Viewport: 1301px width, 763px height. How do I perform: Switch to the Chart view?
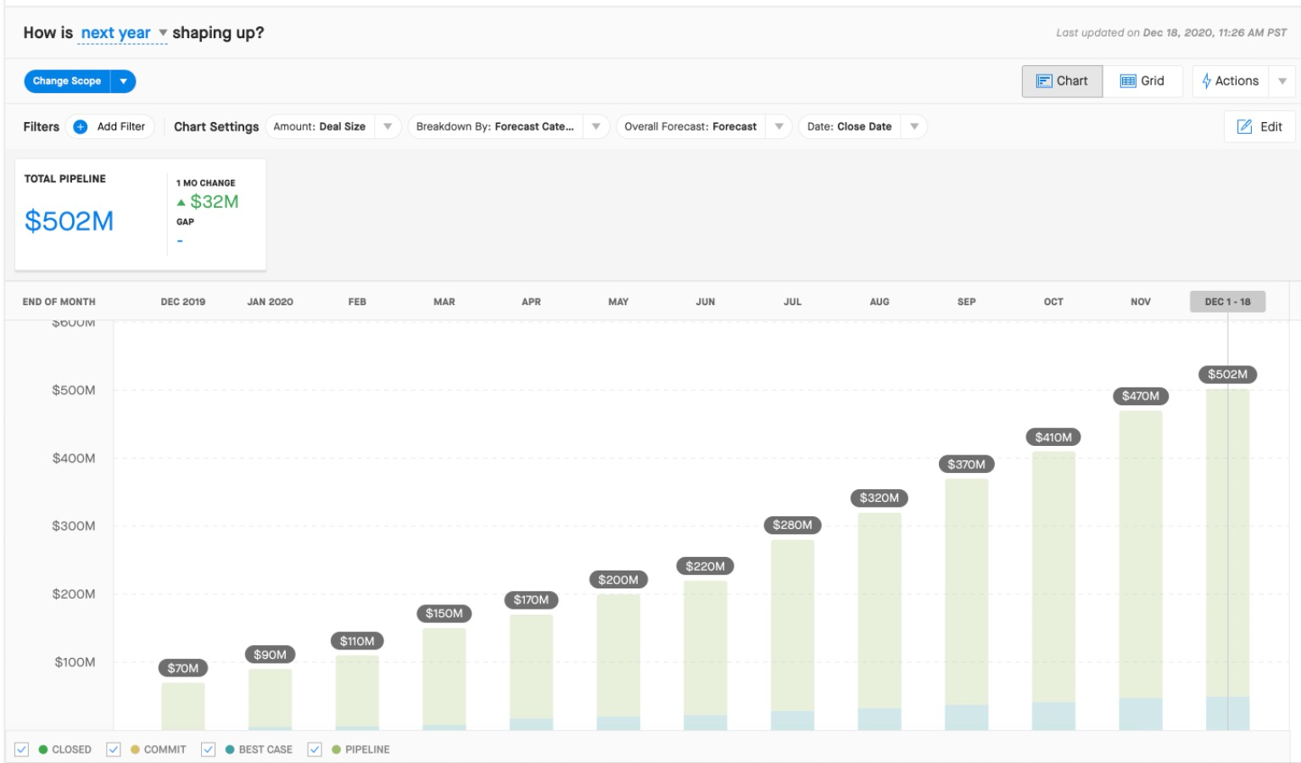point(1062,81)
